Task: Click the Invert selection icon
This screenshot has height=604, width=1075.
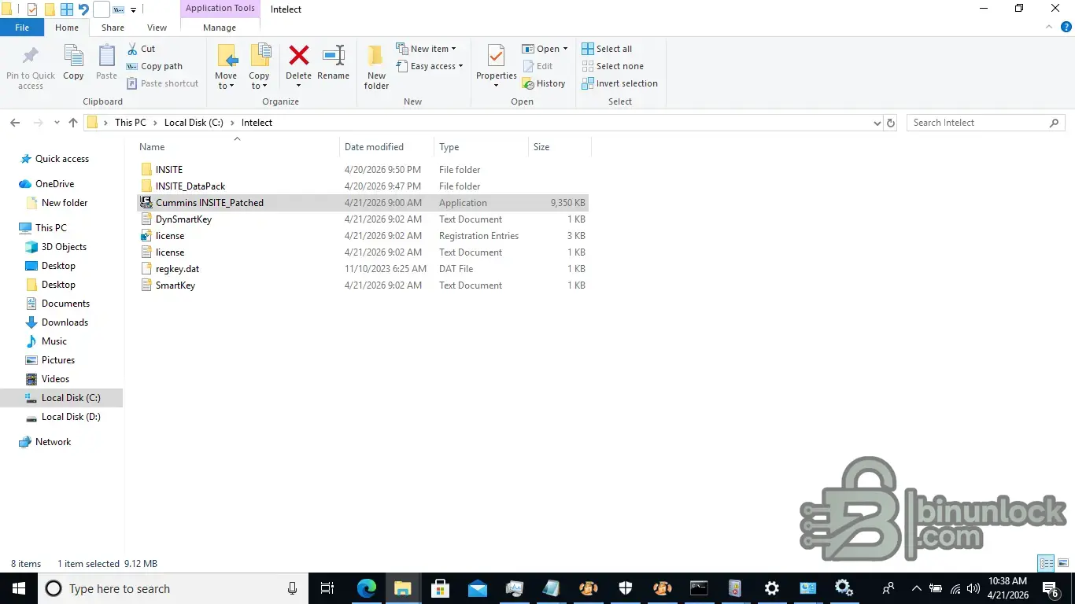Action: [588, 83]
